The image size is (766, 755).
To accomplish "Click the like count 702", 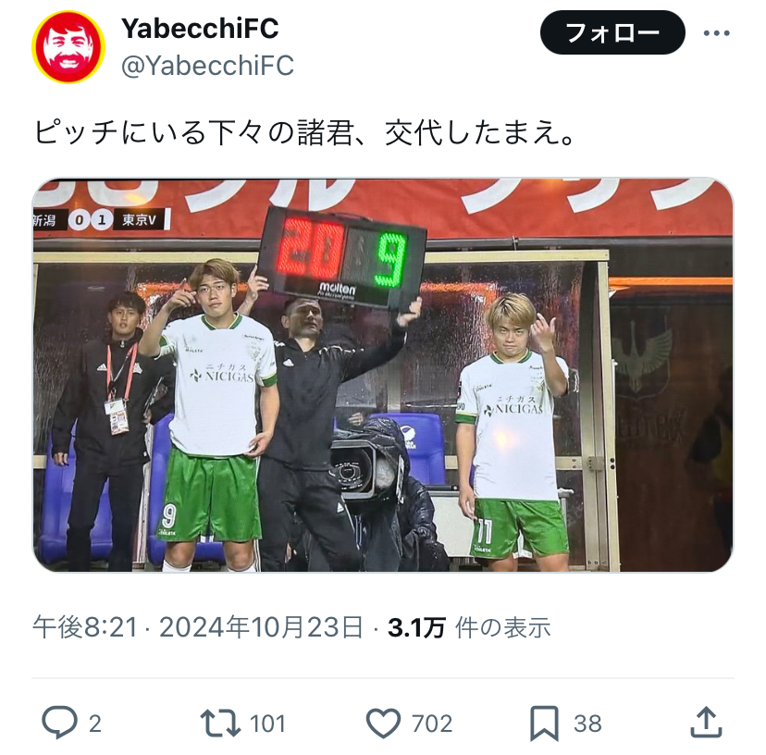I will click(x=432, y=724).
